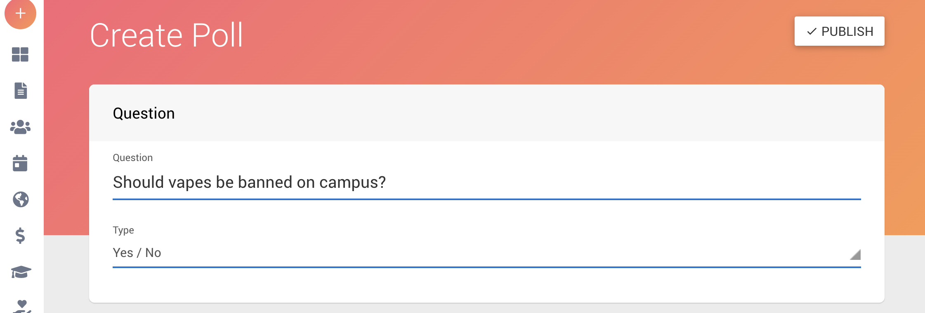This screenshot has height=313, width=925.
Task: Click the blue underline of Type select
Action: pos(487,267)
